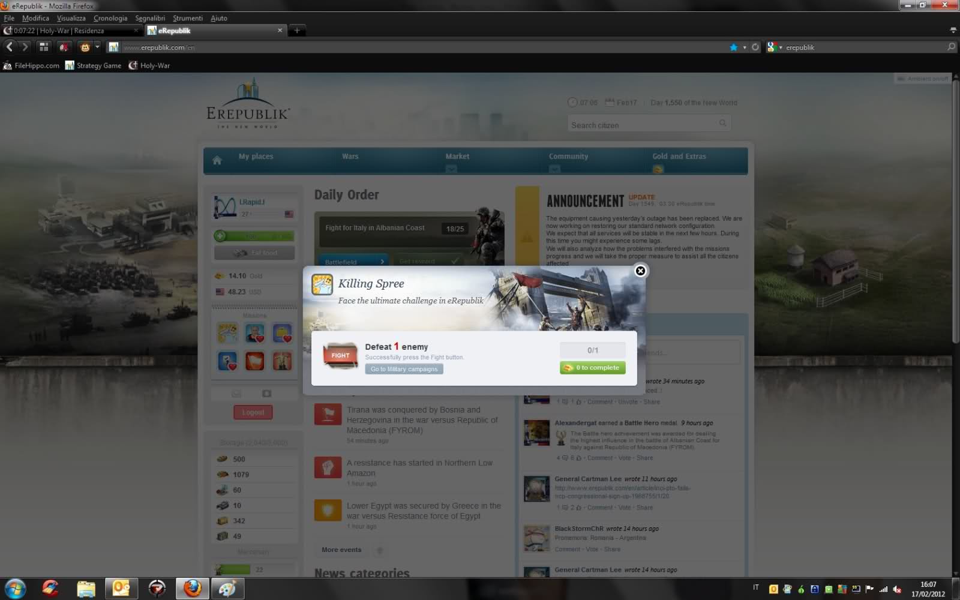
Task: Click the Tirana conquered event flag icon
Action: click(x=328, y=414)
